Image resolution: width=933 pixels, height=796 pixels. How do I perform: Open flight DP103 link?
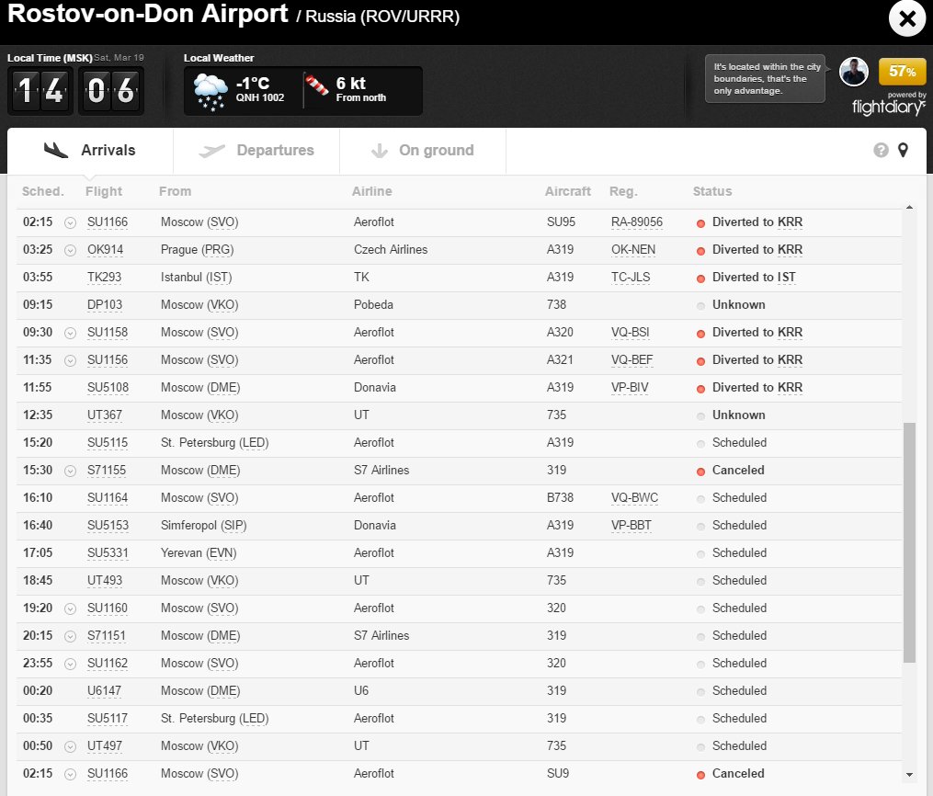[105, 304]
